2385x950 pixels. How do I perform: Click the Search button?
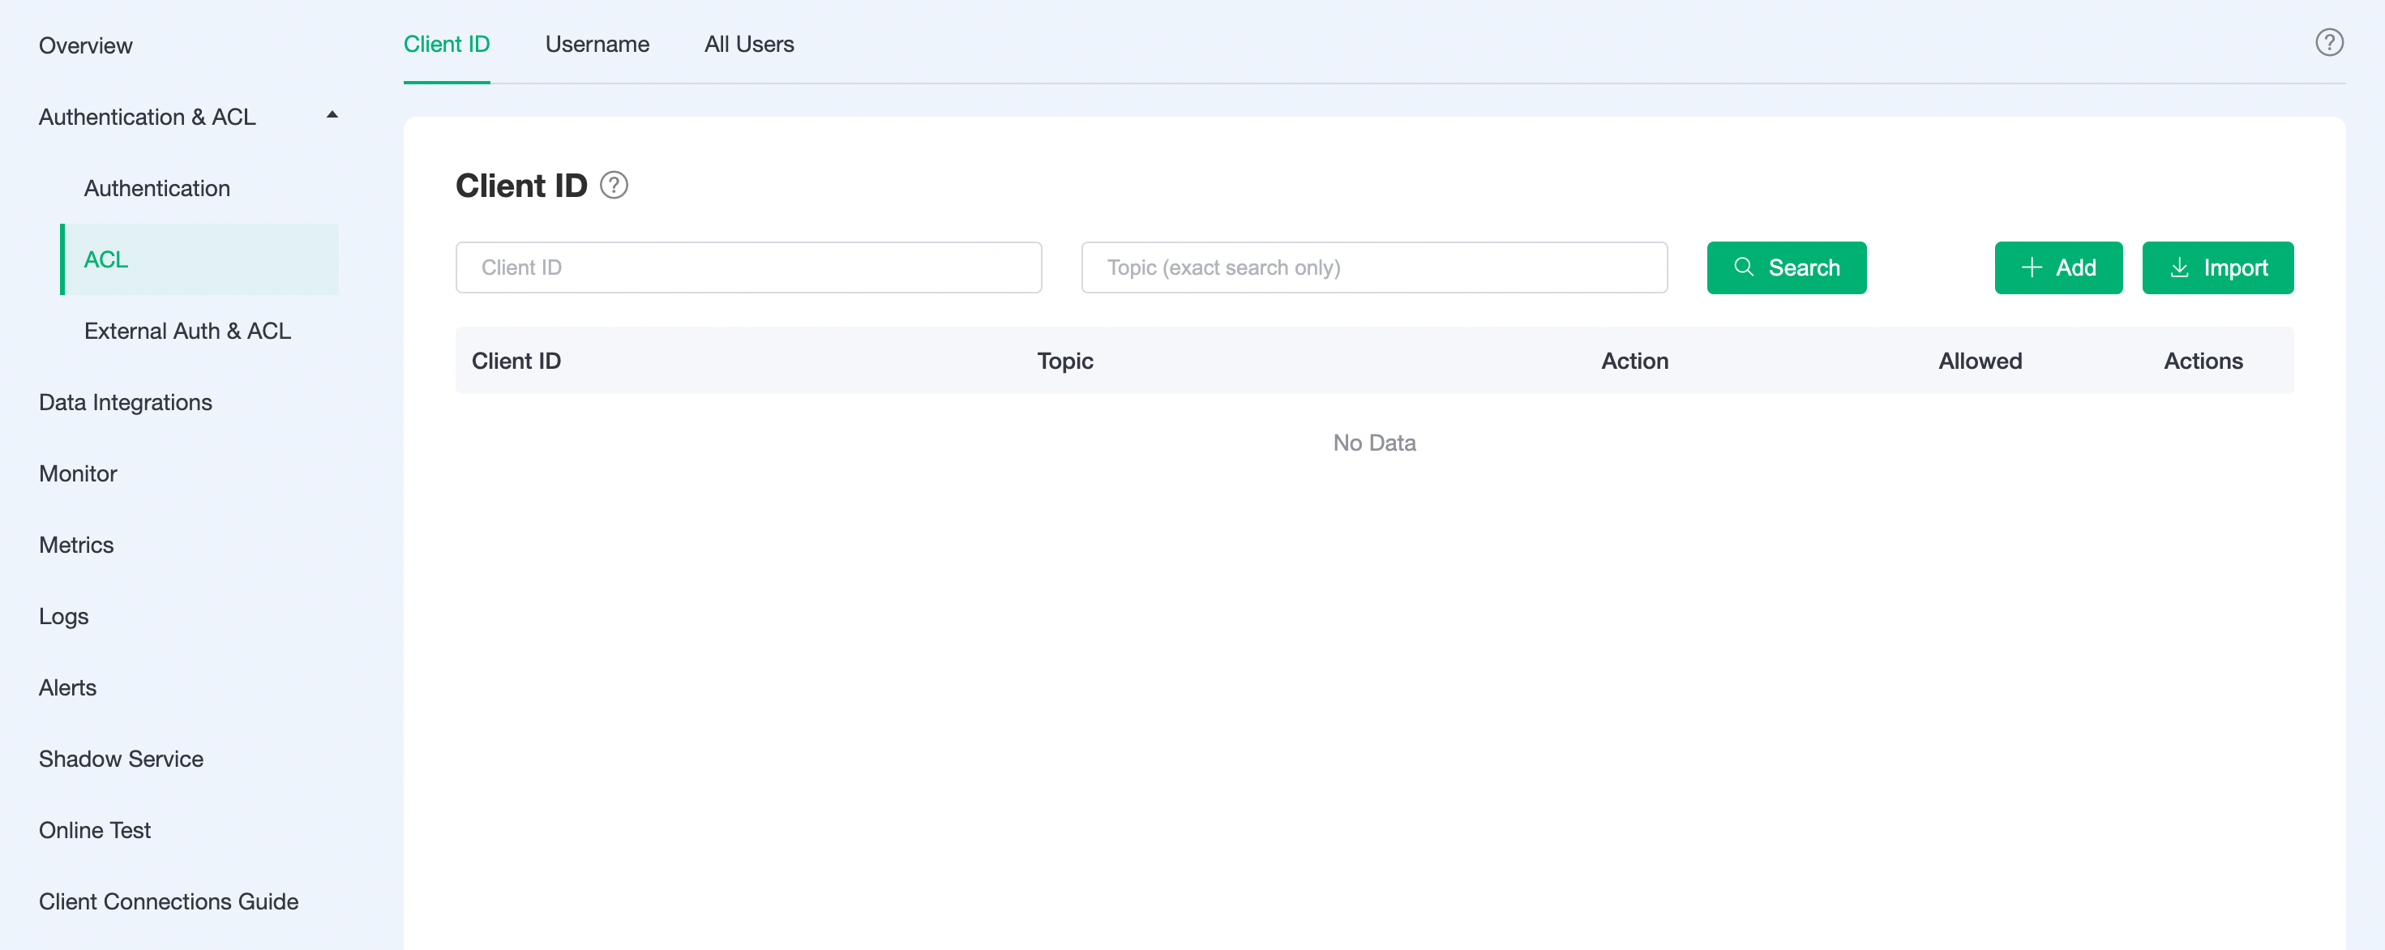[x=1786, y=267]
